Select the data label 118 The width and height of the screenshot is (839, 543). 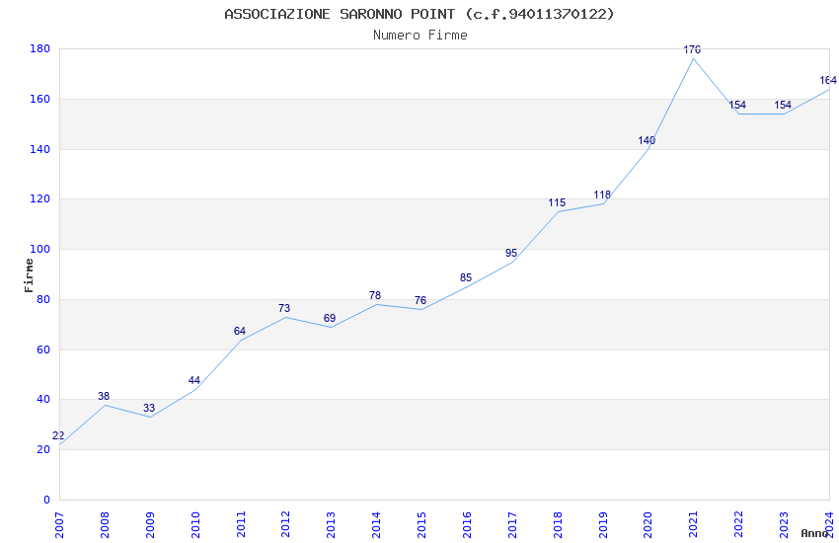point(602,195)
